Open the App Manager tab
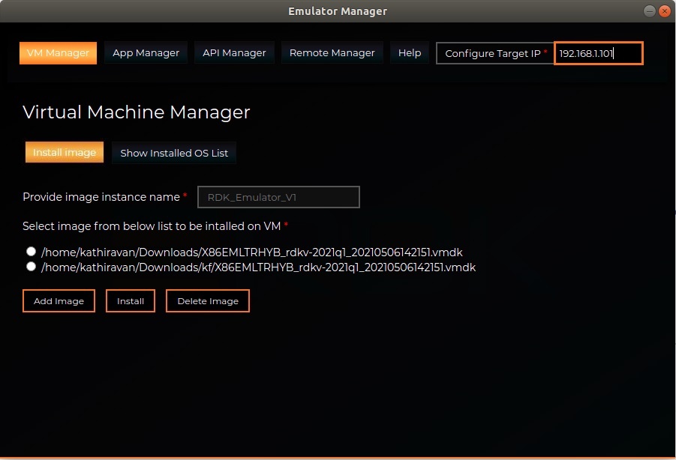The width and height of the screenshot is (676, 460). (x=146, y=53)
